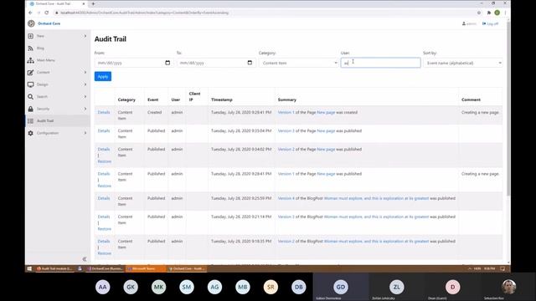The width and height of the screenshot is (536, 301).
Task: Select Blog in the sidebar menu
Action: tap(40, 48)
